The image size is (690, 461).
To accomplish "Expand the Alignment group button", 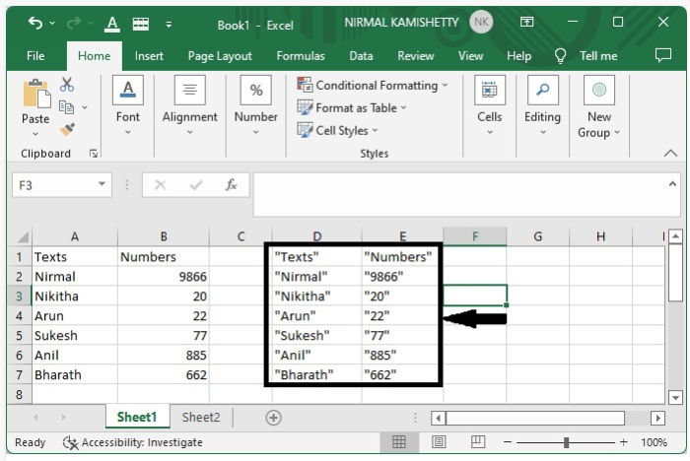I will click(x=189, y=105).
